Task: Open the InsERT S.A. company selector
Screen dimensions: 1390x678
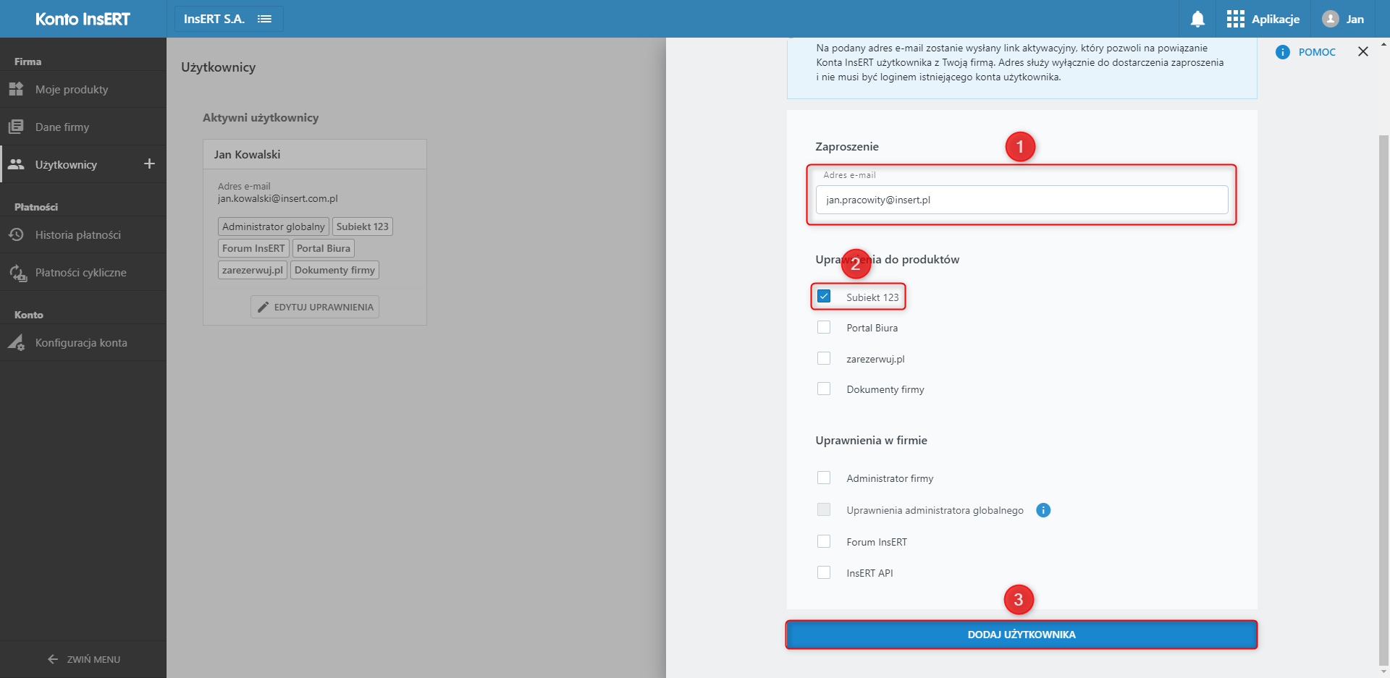Action: pos(229,19)
